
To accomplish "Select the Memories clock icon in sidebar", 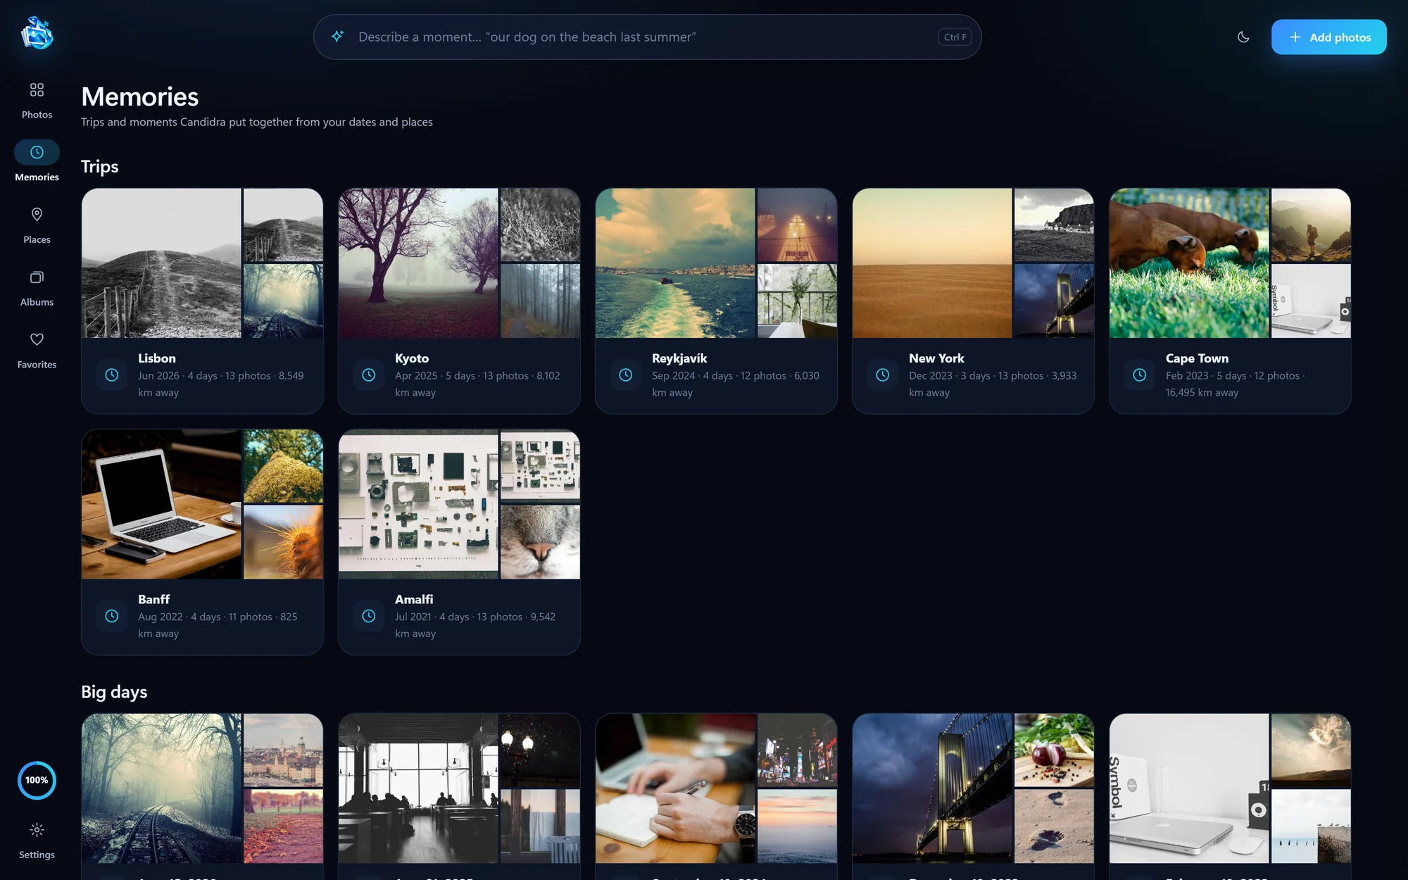I will [x=37, y=152].
